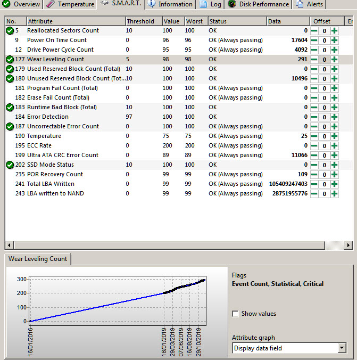The height and width of the screenshot is (360, 357).
Task: Sort by the Status column header
Action: [237, 21]
